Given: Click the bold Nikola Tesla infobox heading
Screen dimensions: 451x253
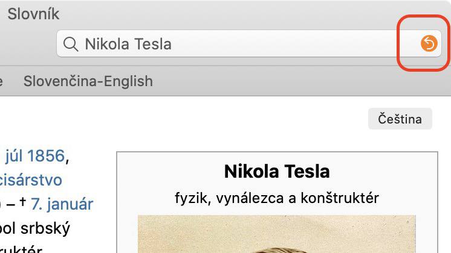Looking at the screenshot, I should pyautogui.click(x=277, y=171).
